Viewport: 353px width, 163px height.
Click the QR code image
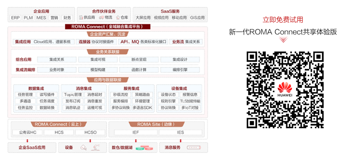285,90
